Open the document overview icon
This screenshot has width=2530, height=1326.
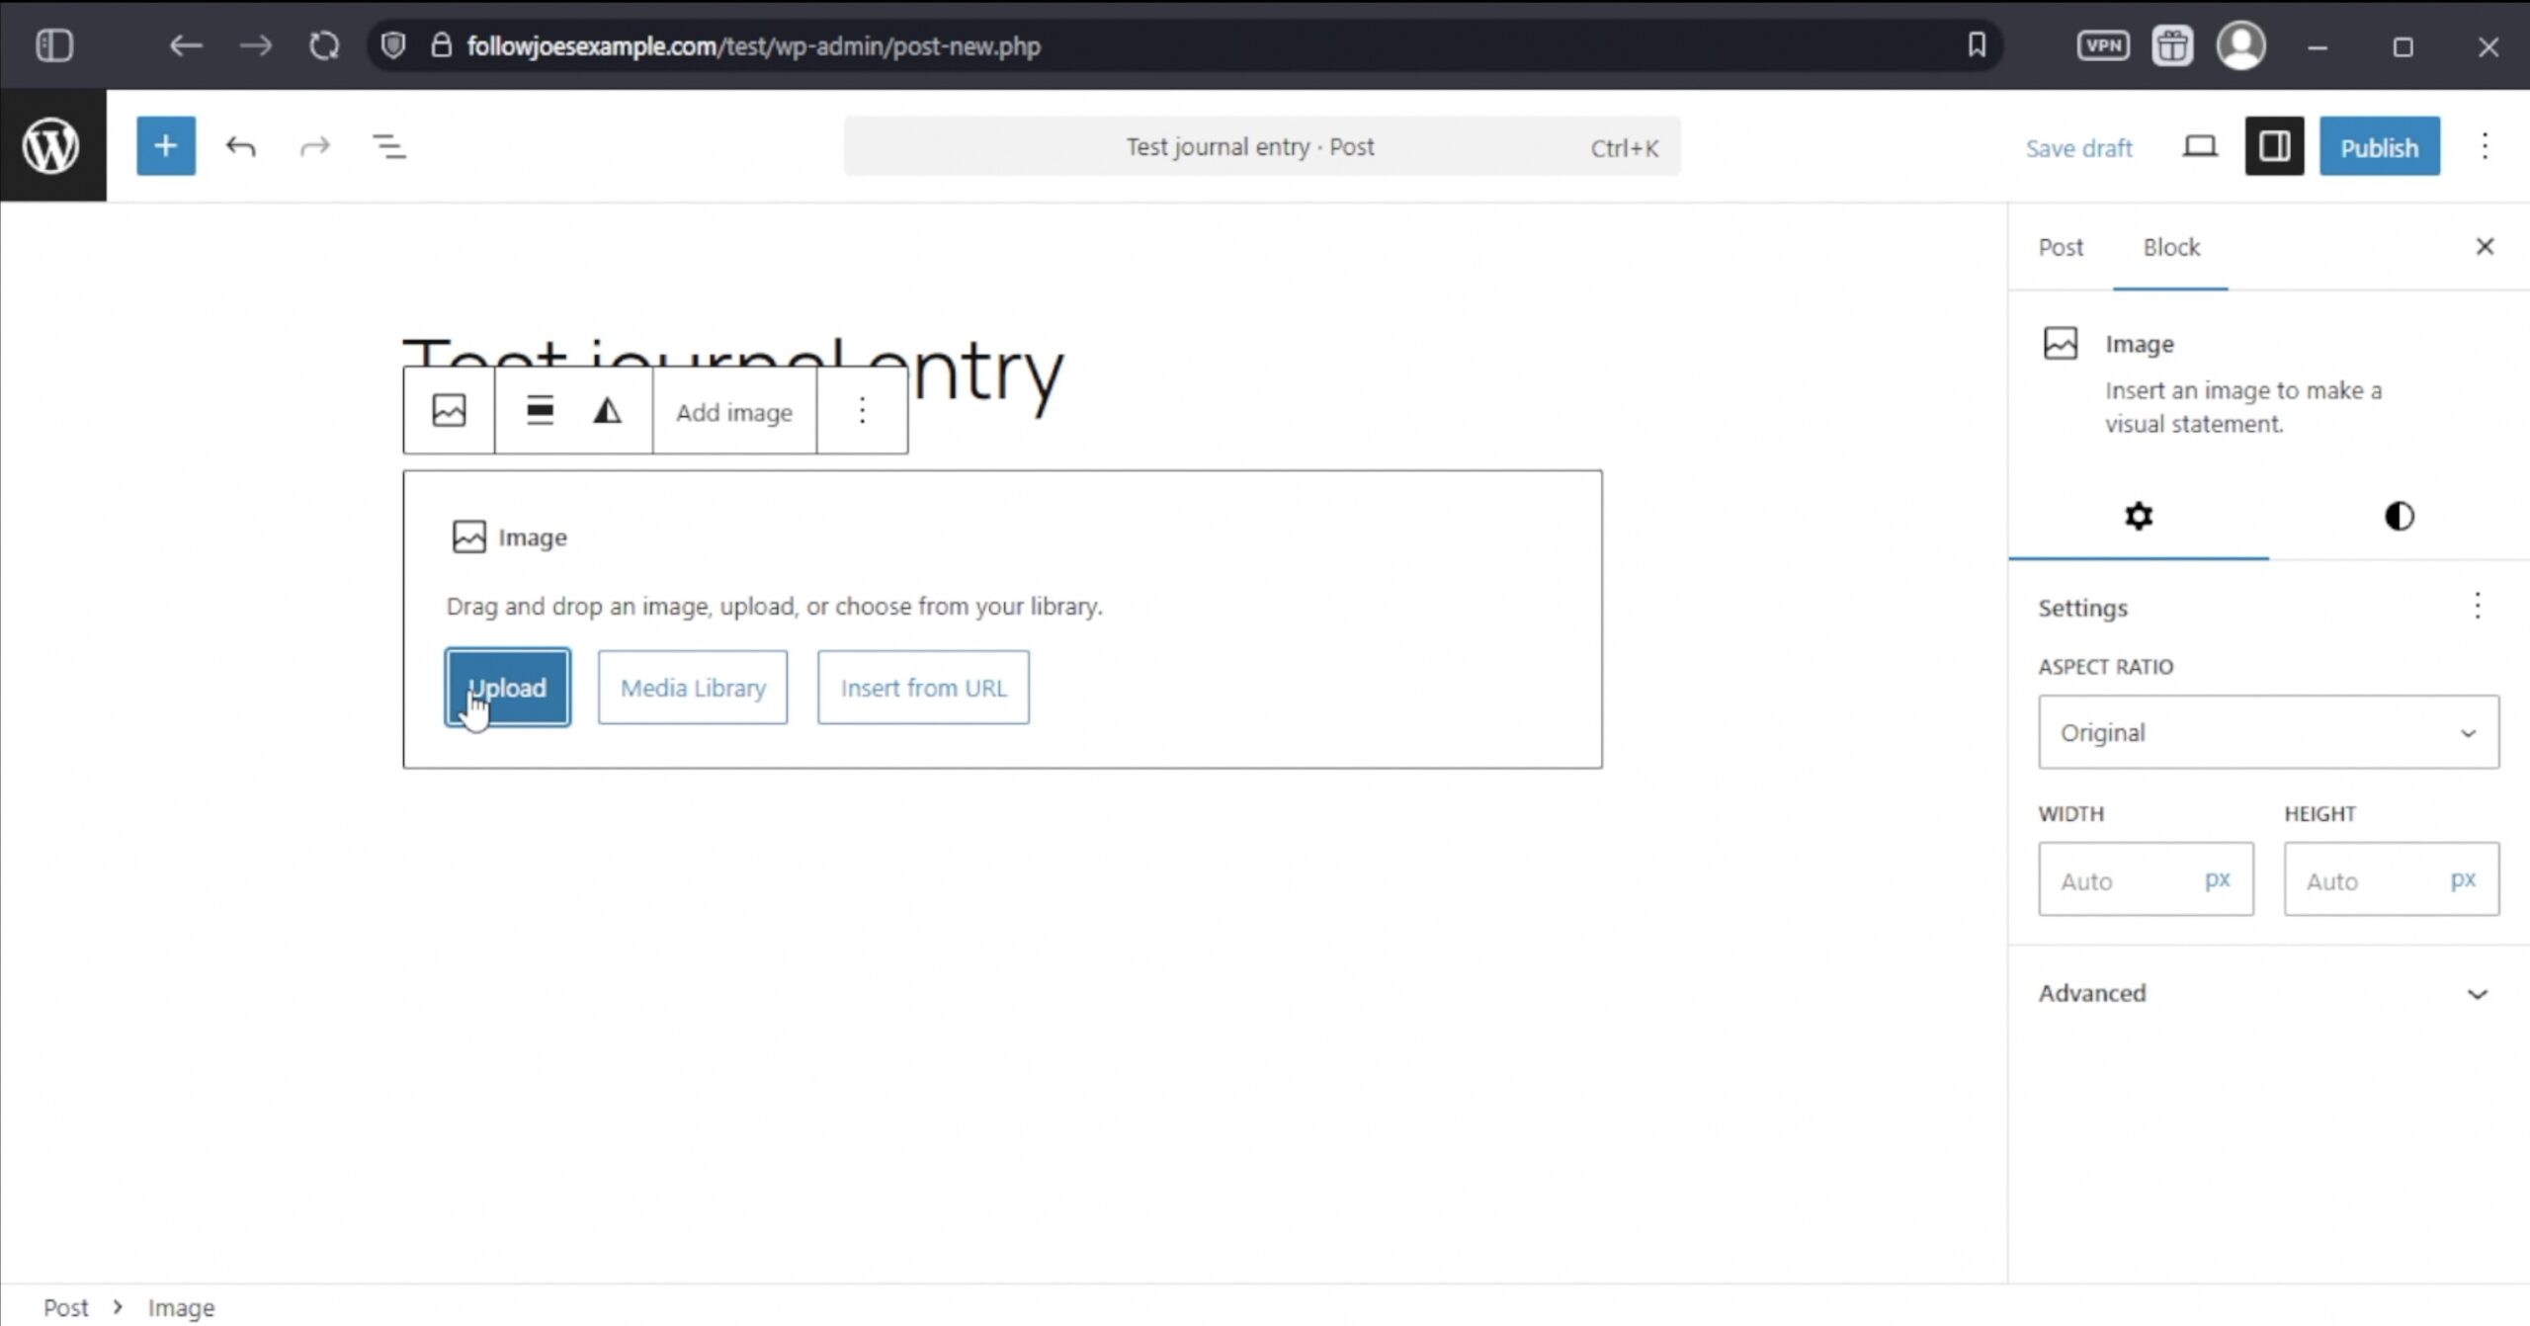(387, 145)
